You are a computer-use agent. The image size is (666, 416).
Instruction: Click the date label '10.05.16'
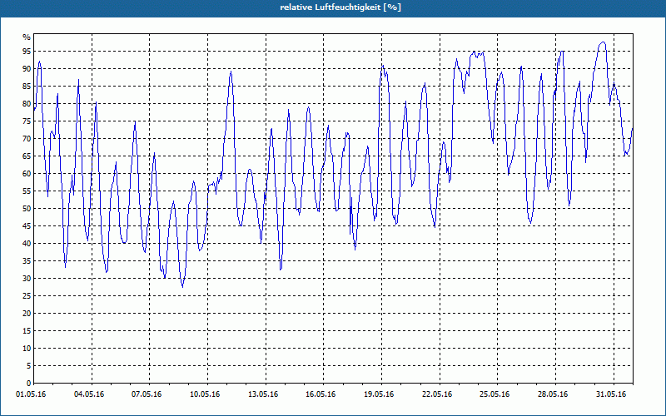[x=205, y=394]
